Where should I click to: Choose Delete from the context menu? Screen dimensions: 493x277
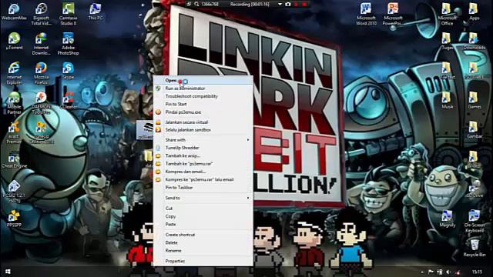[203, 243]
